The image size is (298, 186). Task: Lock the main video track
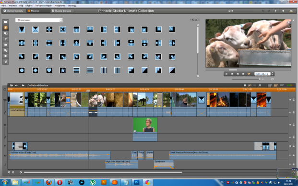[x=294, y=100]
